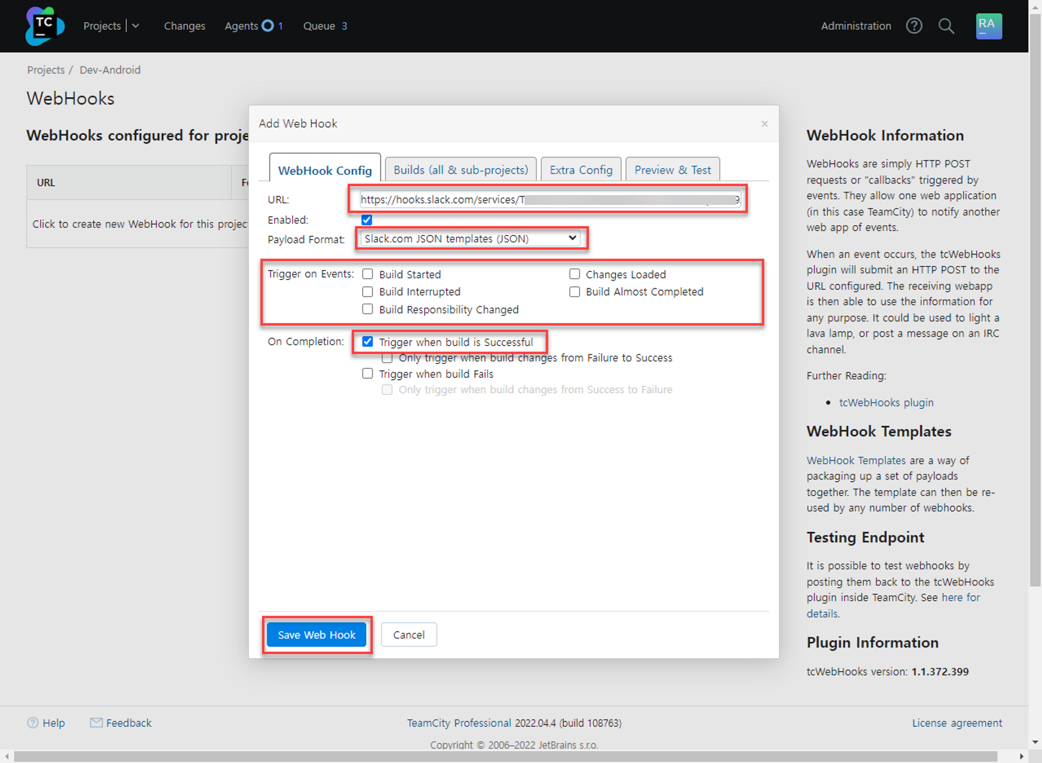Check the Changes Loaded event
The width and height of the screenshot is (1042, 763).
click(574, 274)
